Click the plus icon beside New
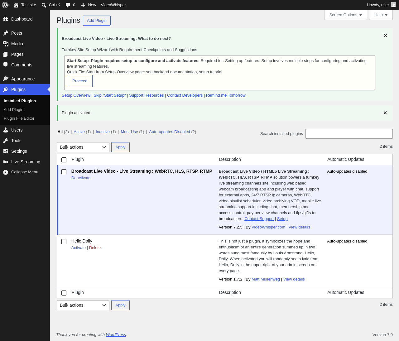Screen dimensions: 399x341 pos(83,5)
